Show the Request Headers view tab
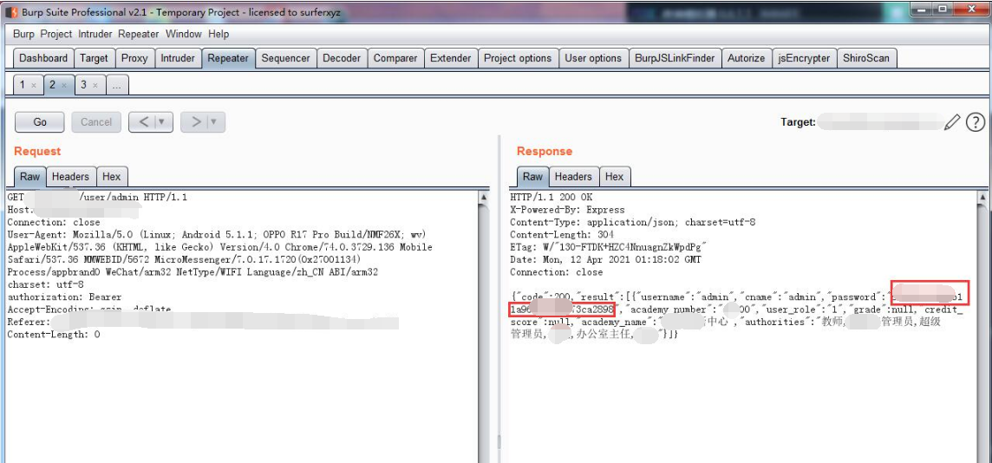The height and width of the screenshot is (463, 992). (71, 177)
